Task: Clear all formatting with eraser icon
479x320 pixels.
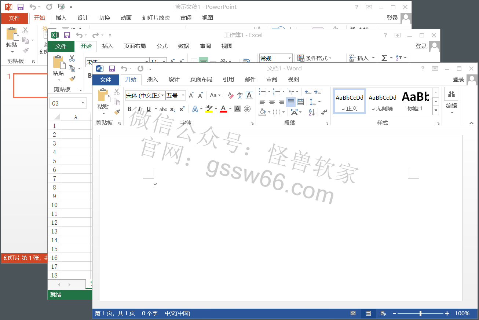Action: pyautogui.click(x=230, y=96)
